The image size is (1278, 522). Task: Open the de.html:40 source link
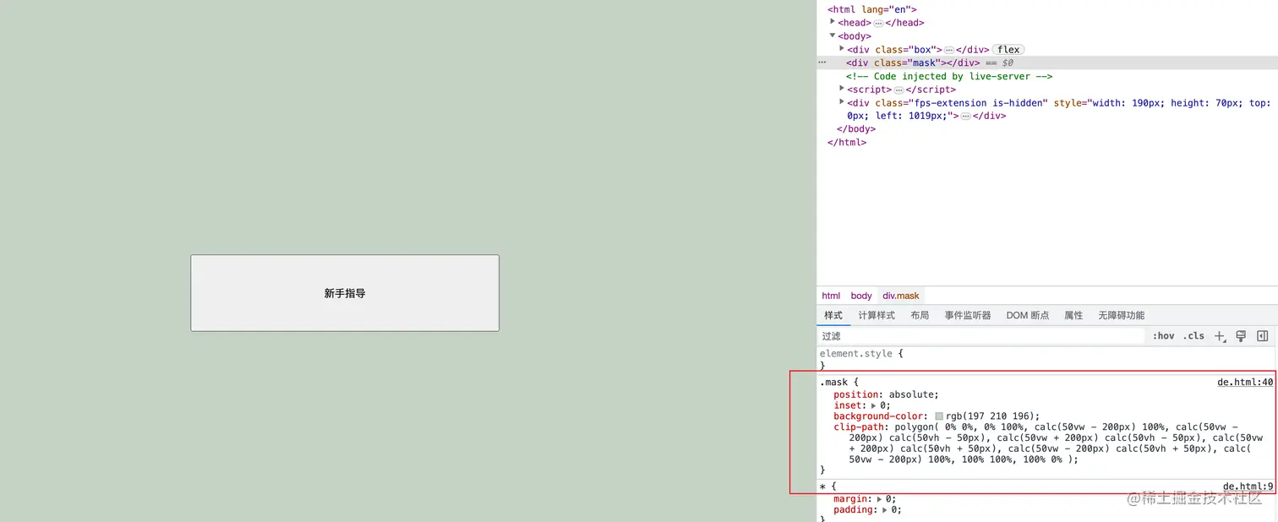tap(1245, 383)
